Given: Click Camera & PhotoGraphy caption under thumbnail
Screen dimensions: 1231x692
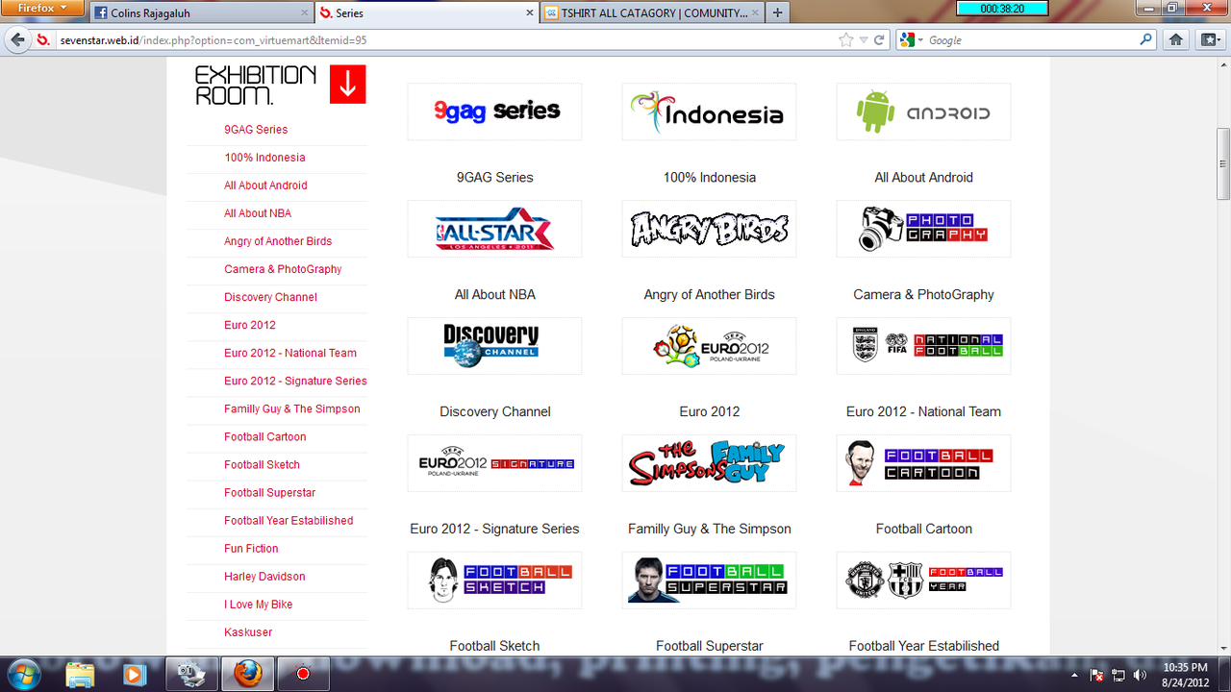Looking at the screenshot, I should point(923,294).
